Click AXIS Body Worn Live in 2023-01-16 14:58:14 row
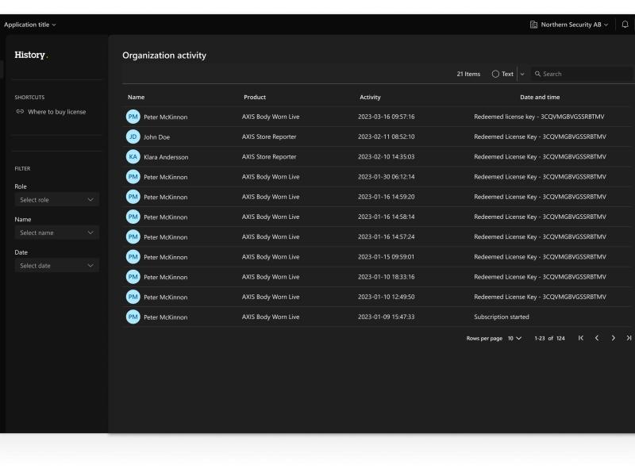The height and width of the screenshot is (476, 635). click(x=271, y=217)
